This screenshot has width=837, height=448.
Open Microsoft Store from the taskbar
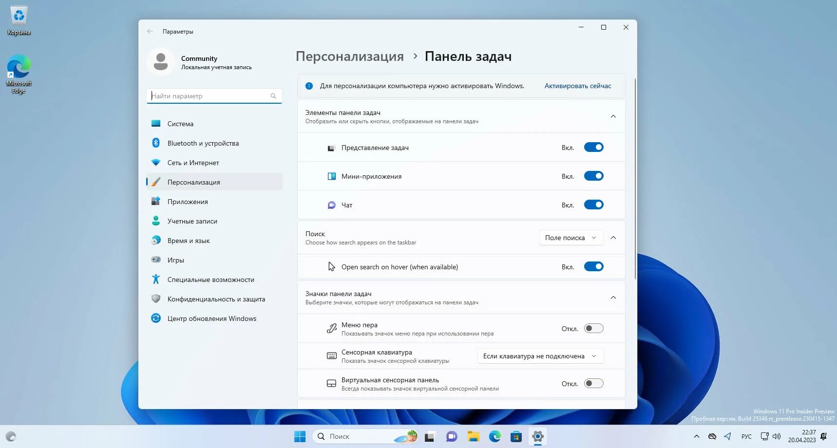point(516,436)
